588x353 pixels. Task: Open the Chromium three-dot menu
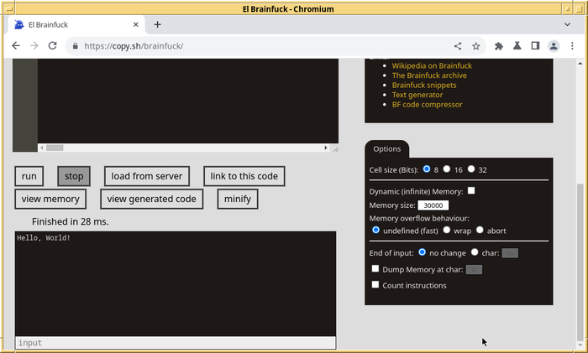pyautogui.click(x=572, y=46)
